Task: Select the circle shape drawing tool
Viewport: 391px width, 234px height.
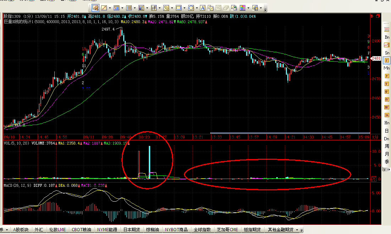Action: (191, 8)
